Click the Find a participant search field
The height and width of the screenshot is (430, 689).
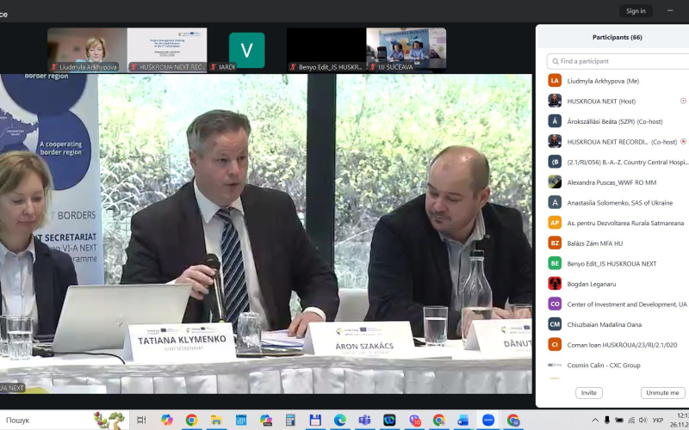tap(616, 61)
